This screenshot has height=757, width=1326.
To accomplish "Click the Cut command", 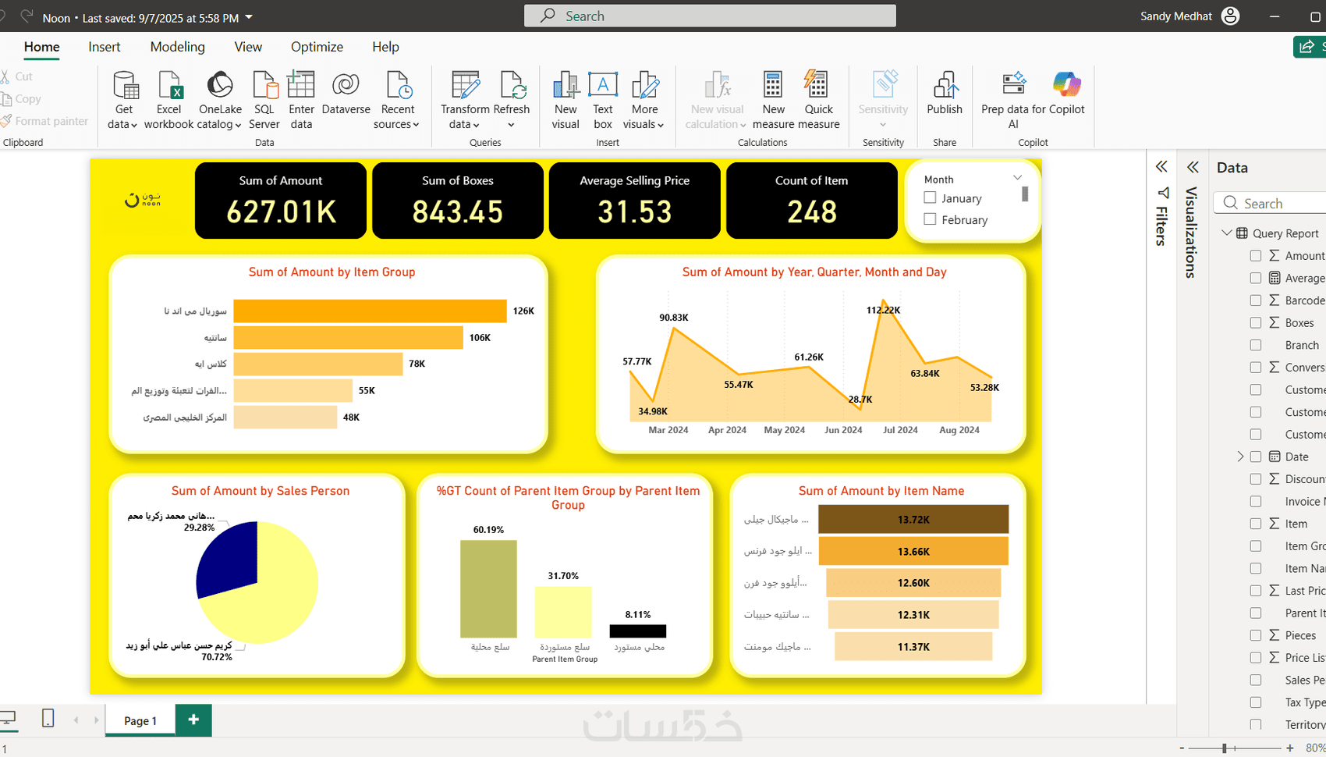I will click(16, 76).
